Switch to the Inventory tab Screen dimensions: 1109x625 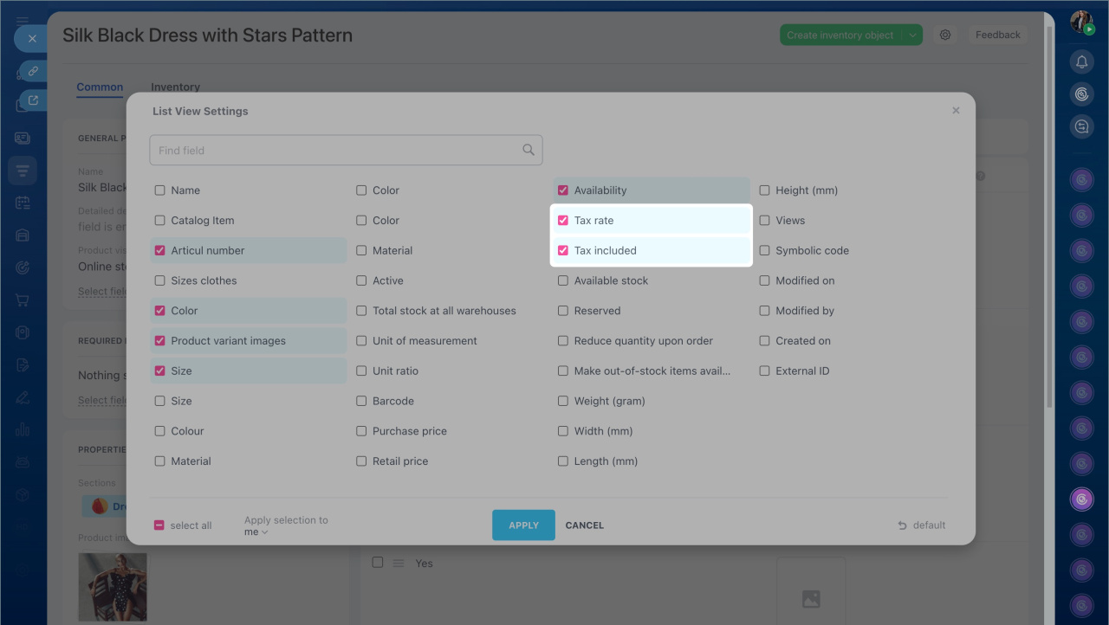click(x=175, y=87)
